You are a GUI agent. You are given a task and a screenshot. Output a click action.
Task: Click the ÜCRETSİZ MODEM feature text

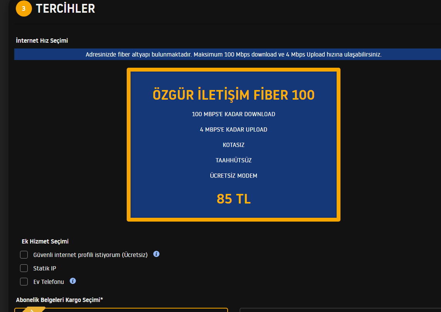pyautogui.click(x=233, y=175)
